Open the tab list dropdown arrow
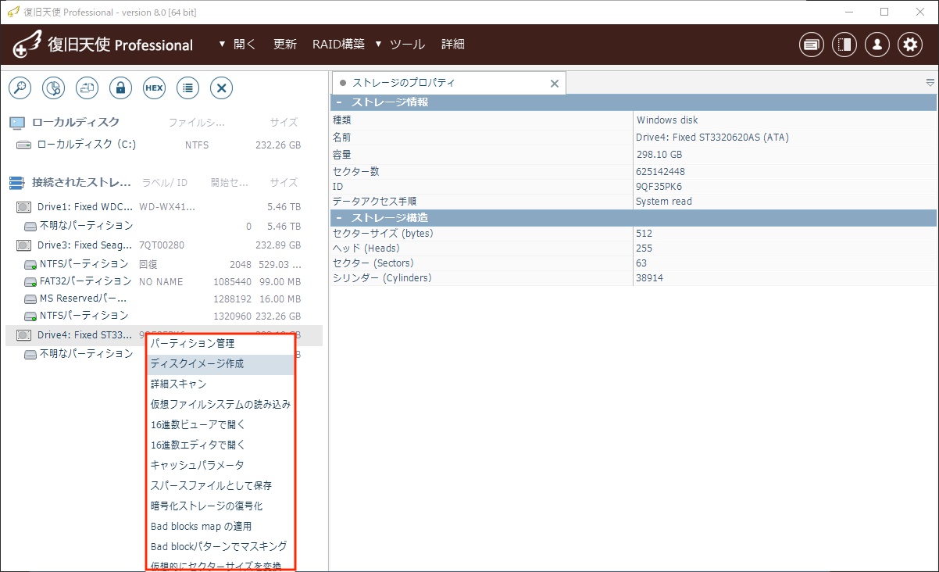Image resolution: width=939 pixels, height=572 pixels. click(930, 83)
